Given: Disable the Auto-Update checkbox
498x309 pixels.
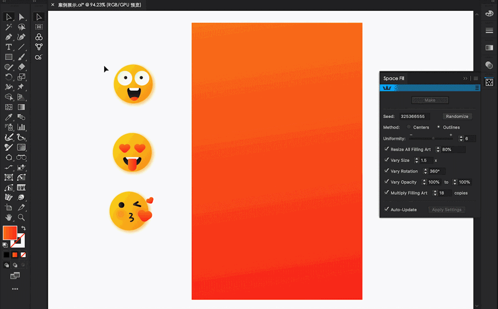Looking at the screenshot, I should [x=387, y=209].
